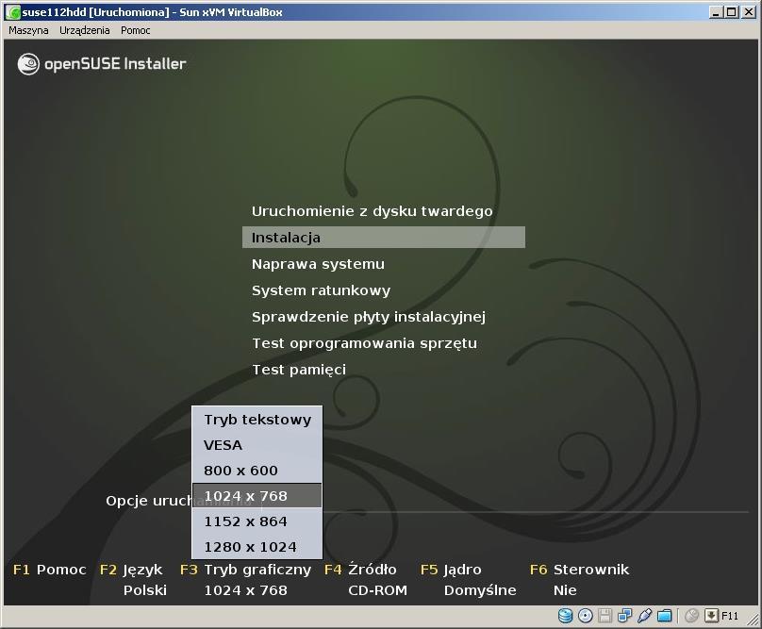Select System ratunkowy boot entry
The width and height of the screenshot is (762, 629).
[x=321, y=290]
